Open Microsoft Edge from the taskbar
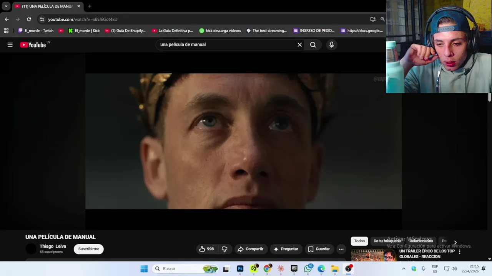The image size is (492, 276). [x=321, y=269]
